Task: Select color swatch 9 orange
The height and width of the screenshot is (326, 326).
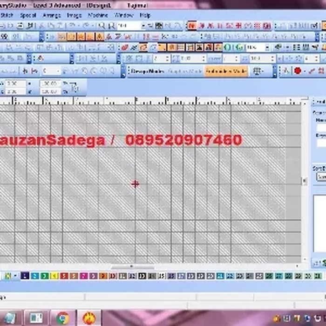Action: pos(103,276)
